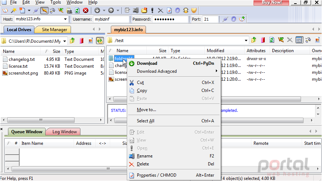Screen dimensions: 322x181
Task: Click the Download arrow icon in main toolbar
Action: (x=97, y=10)
